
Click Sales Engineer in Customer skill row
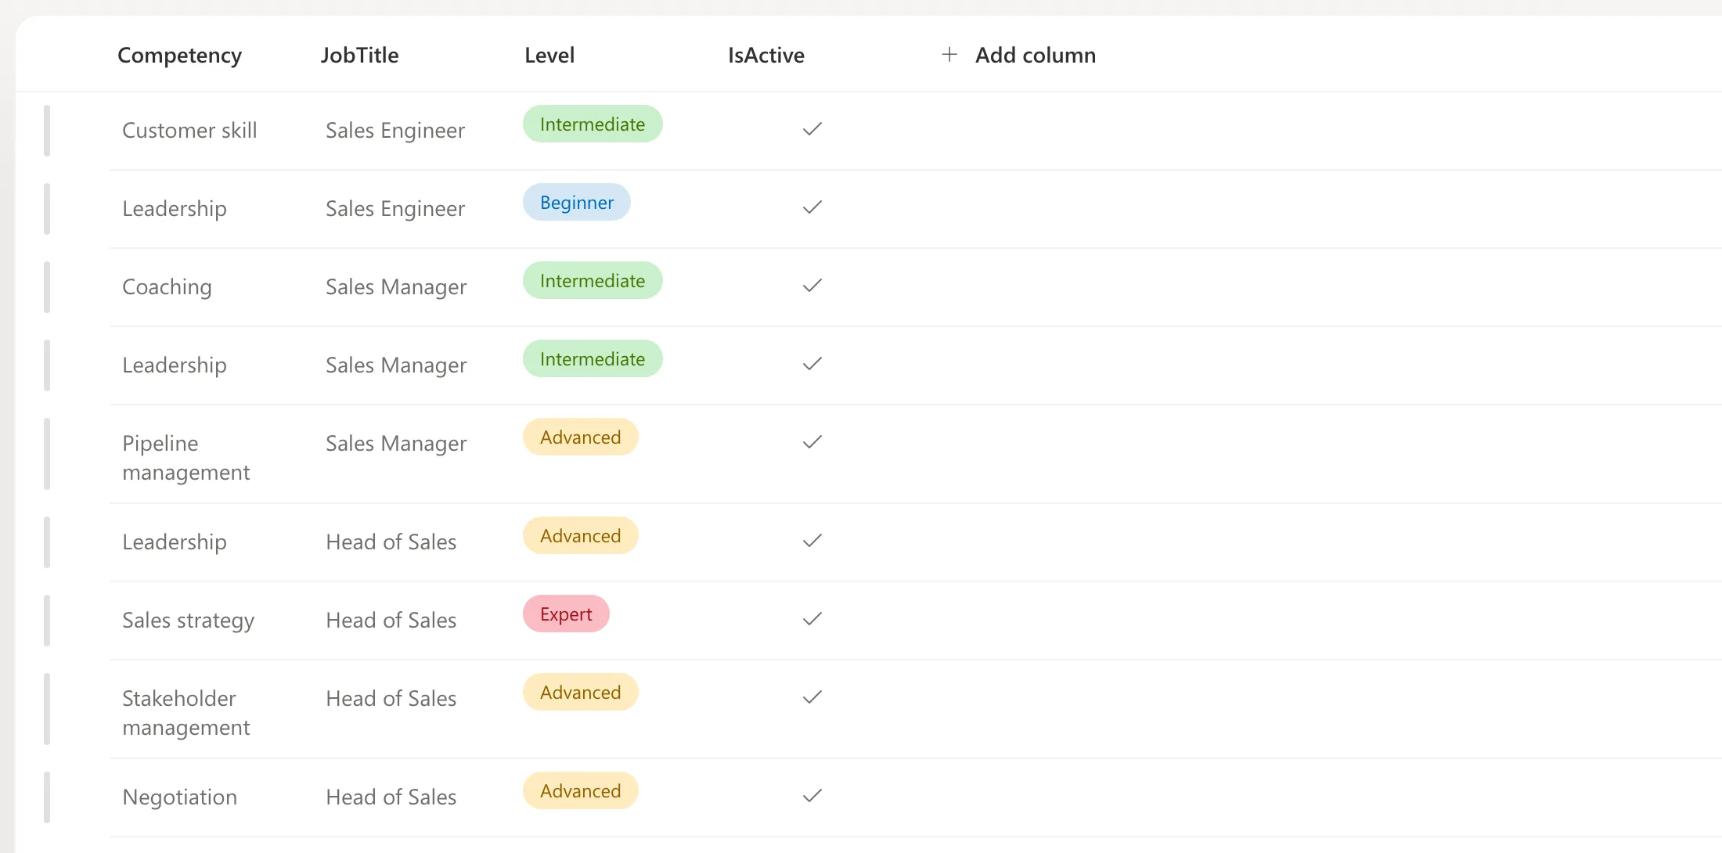pos(395,131)
